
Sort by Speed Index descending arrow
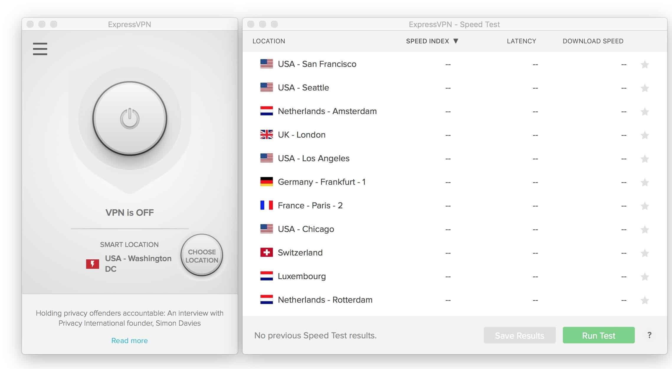(456, 41)
